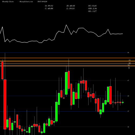Click the '32' price axis label
This screenshot has width=135, height=135.
coord(128,127)
